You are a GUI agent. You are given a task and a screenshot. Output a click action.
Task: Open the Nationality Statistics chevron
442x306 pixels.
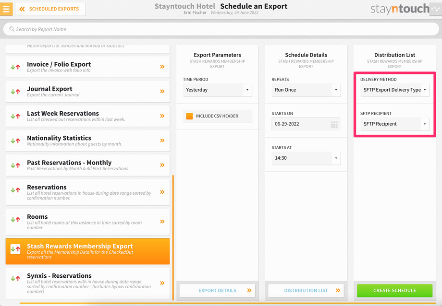click(162, 141)
